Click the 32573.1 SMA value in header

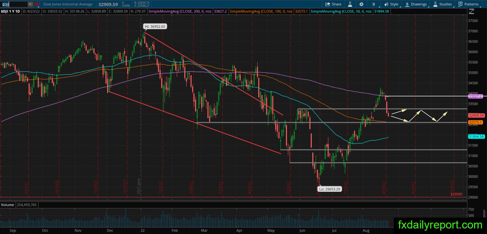301,11
